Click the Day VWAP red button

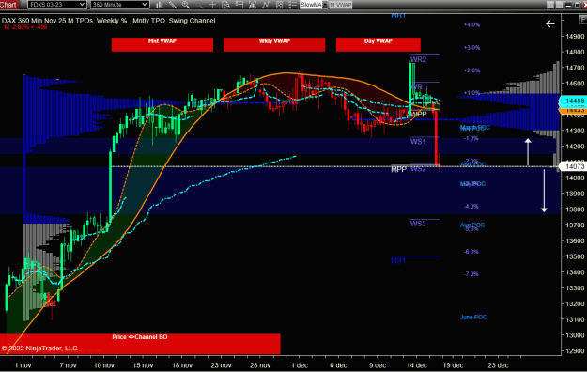378,44
